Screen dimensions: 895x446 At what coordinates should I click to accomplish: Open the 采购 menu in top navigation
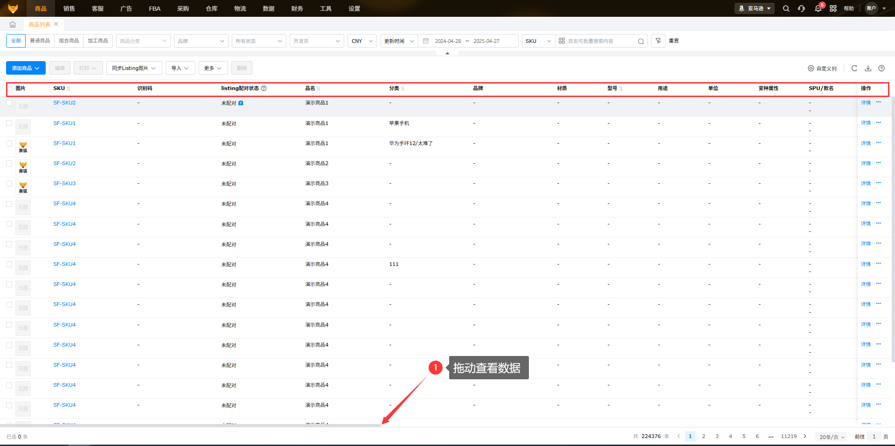coord(183,8)
